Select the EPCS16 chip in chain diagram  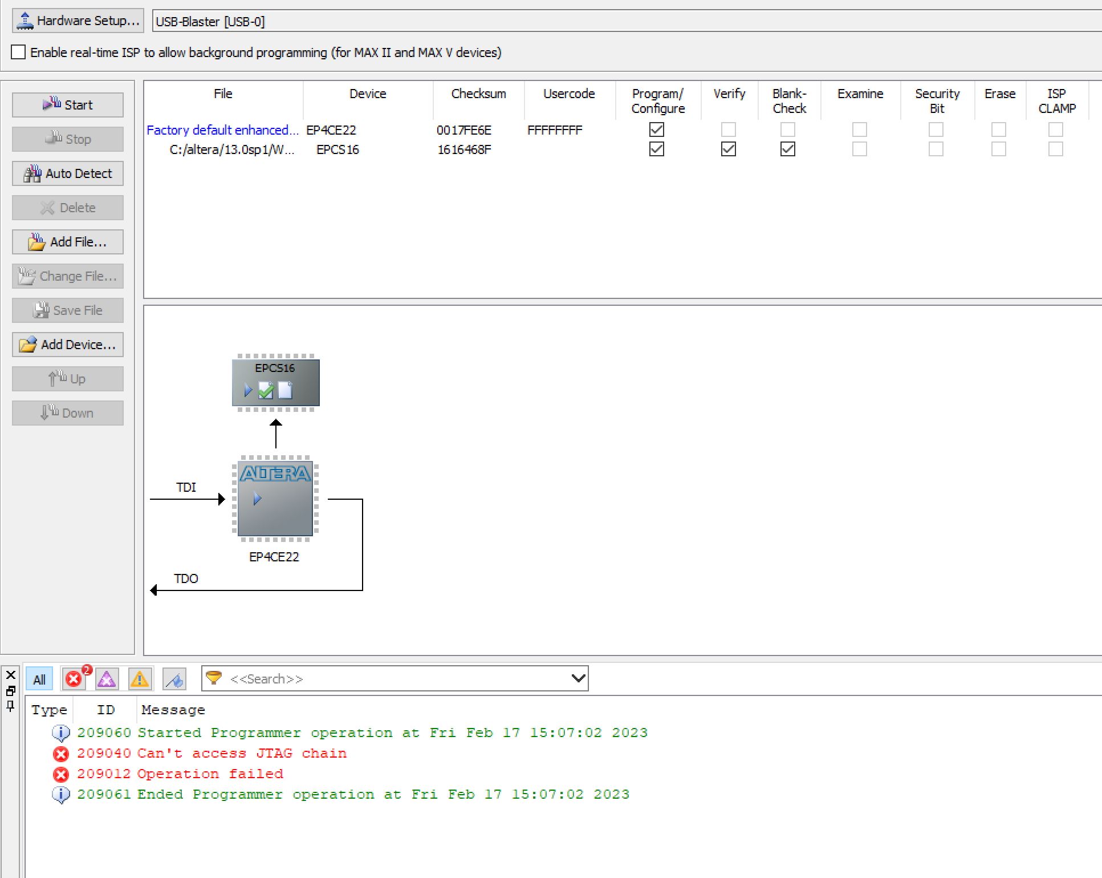(276, 382)
